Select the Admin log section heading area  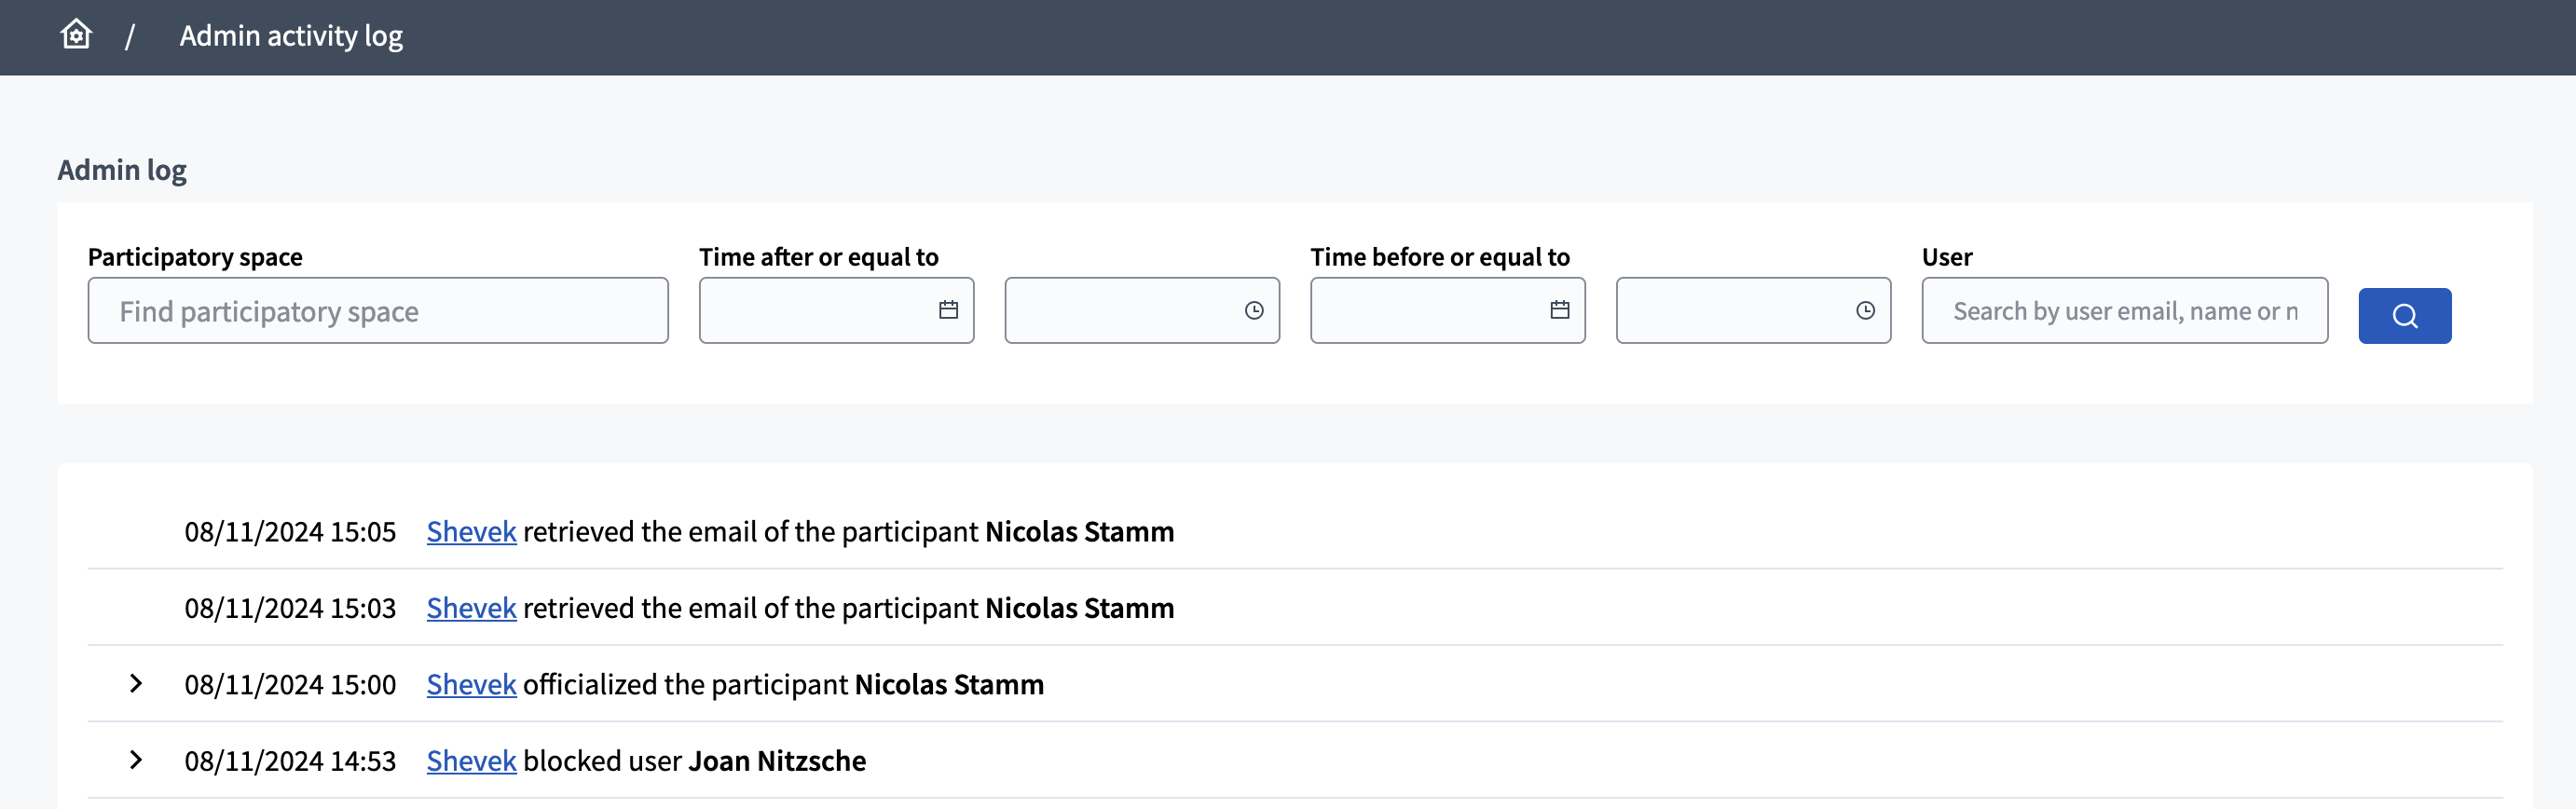[x=121, y=169]
